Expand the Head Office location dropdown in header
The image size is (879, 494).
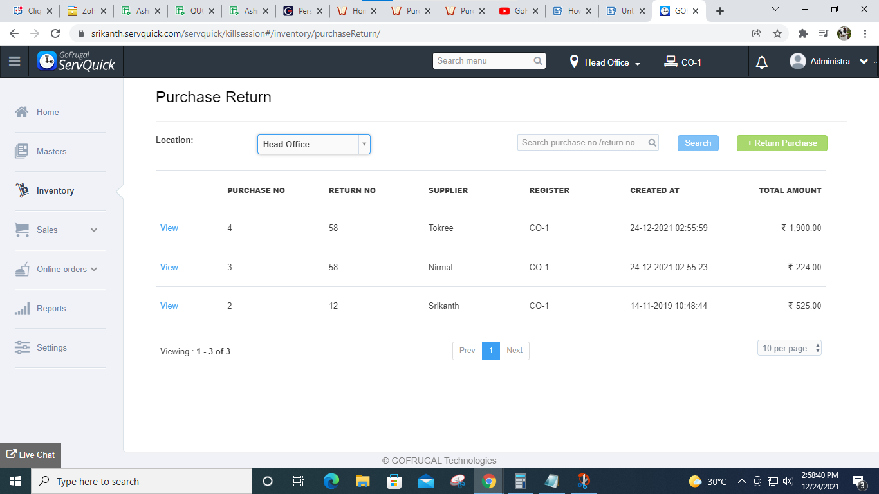pyautogui.click(x=638, y=64)
